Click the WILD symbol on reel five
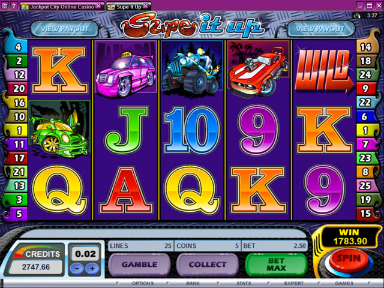This screenshot has width=384, height=288. 324,70
